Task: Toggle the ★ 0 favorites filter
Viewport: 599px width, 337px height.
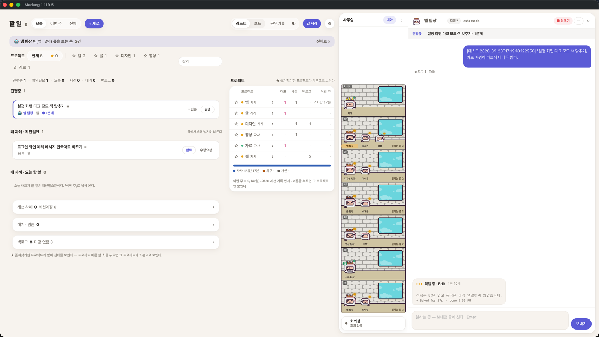Action: 54,56
